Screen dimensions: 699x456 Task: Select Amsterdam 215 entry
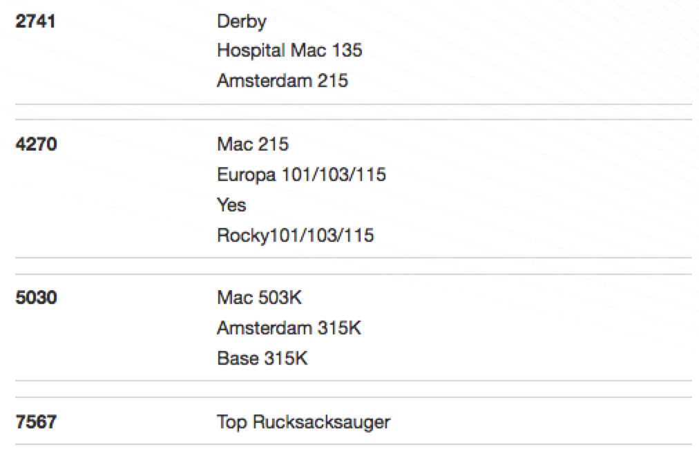tap(283, 81)
